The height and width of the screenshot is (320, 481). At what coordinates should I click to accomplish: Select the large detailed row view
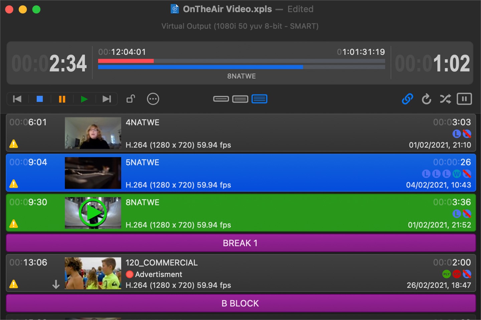[260, 99]
